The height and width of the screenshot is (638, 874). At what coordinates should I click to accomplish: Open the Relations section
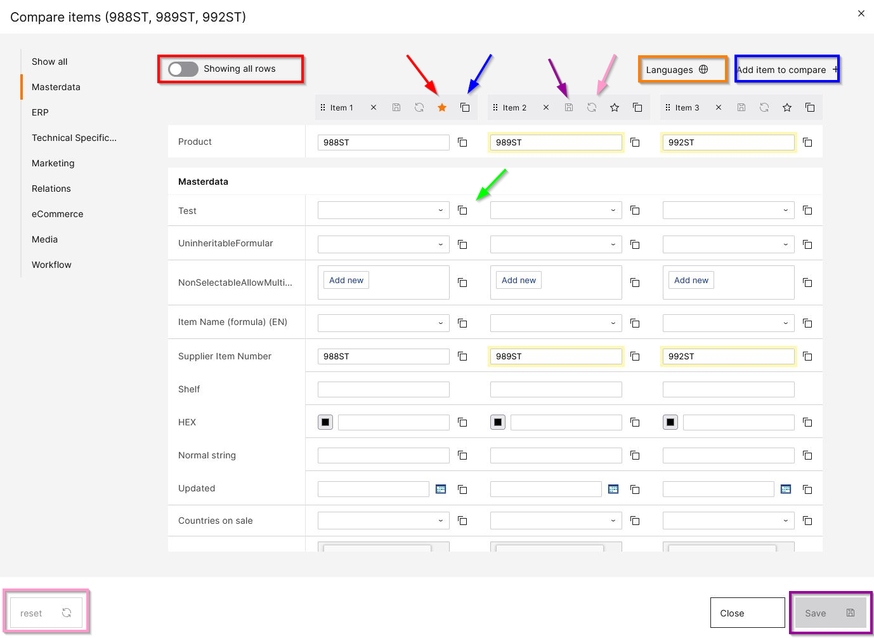click(x=51, y=189)
